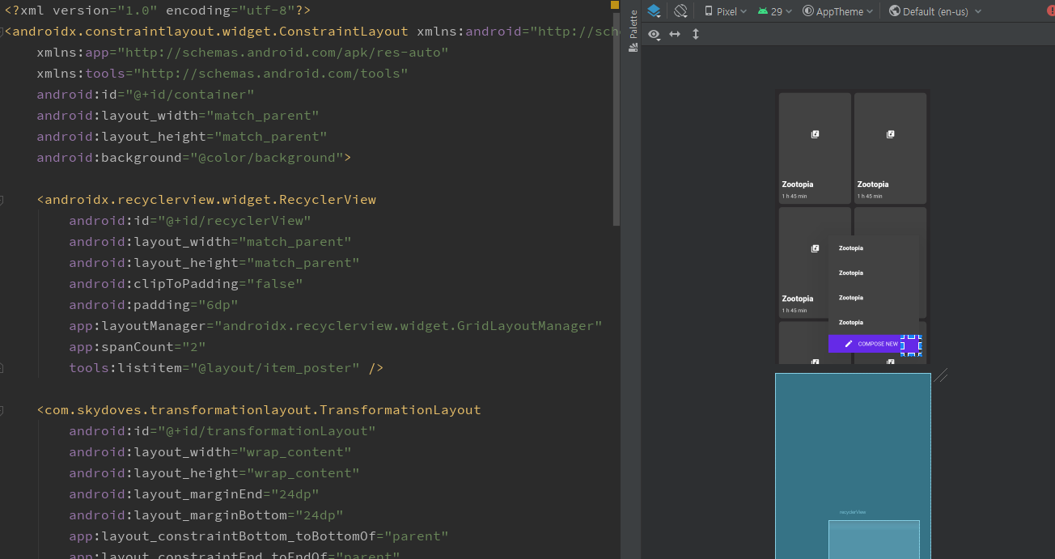
Task: Click android:layout_marginEnd="24dp" line
Action: tap(194, 494)
